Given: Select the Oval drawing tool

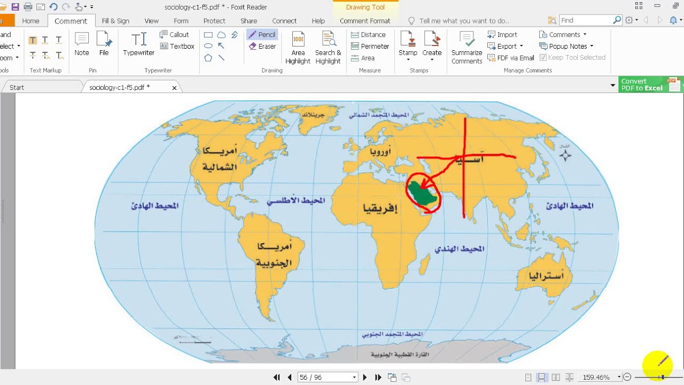Looking at the screenshot, I should pyautogui.click(x=208, y=46).
